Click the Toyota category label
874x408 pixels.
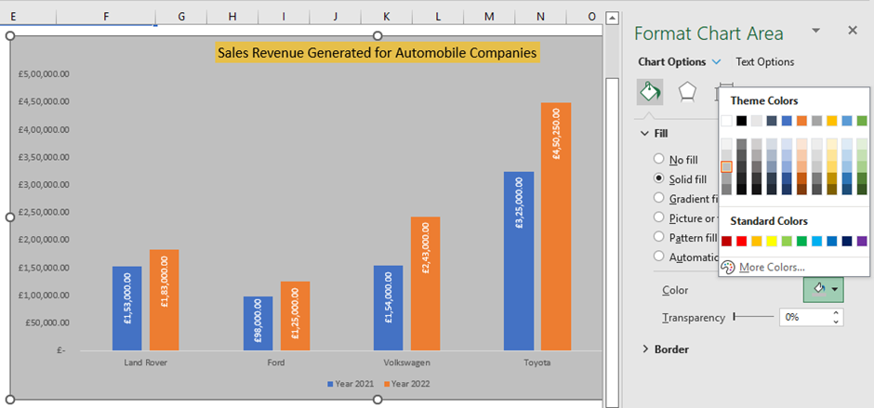(x=537, y=362)
